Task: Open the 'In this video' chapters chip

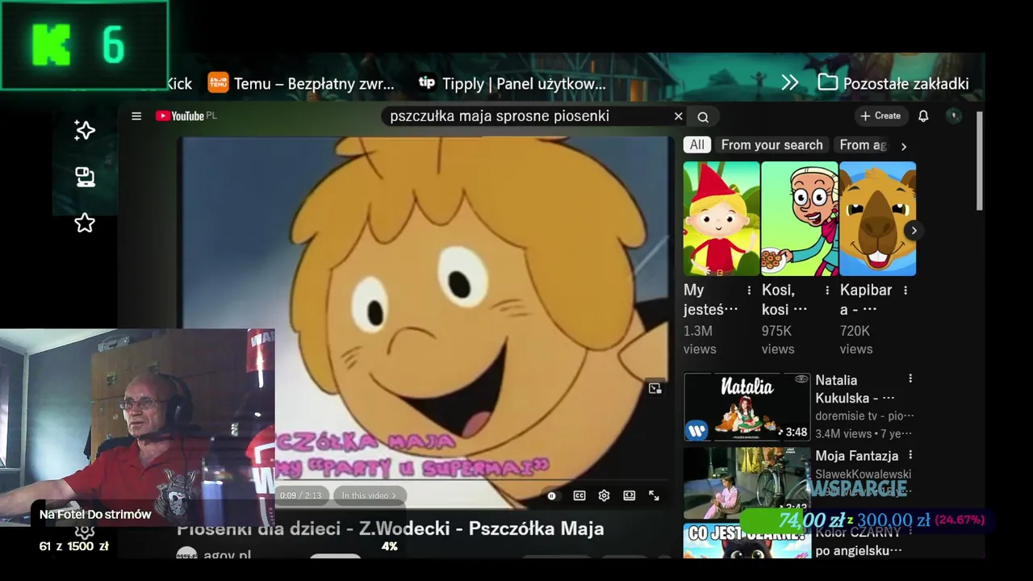Action: (x=368, y=495)
